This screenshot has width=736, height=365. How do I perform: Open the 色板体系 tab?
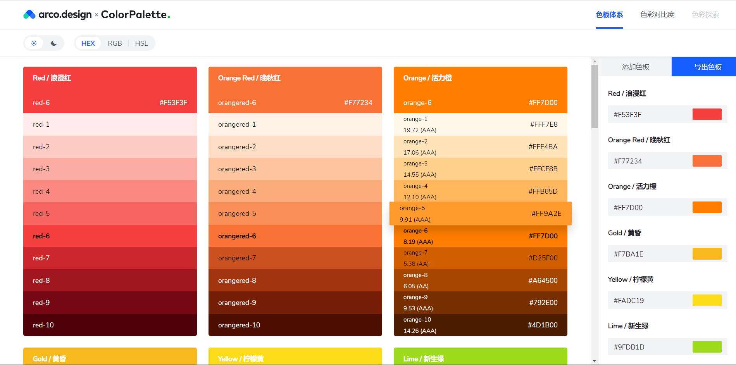[x=609, y=15]
